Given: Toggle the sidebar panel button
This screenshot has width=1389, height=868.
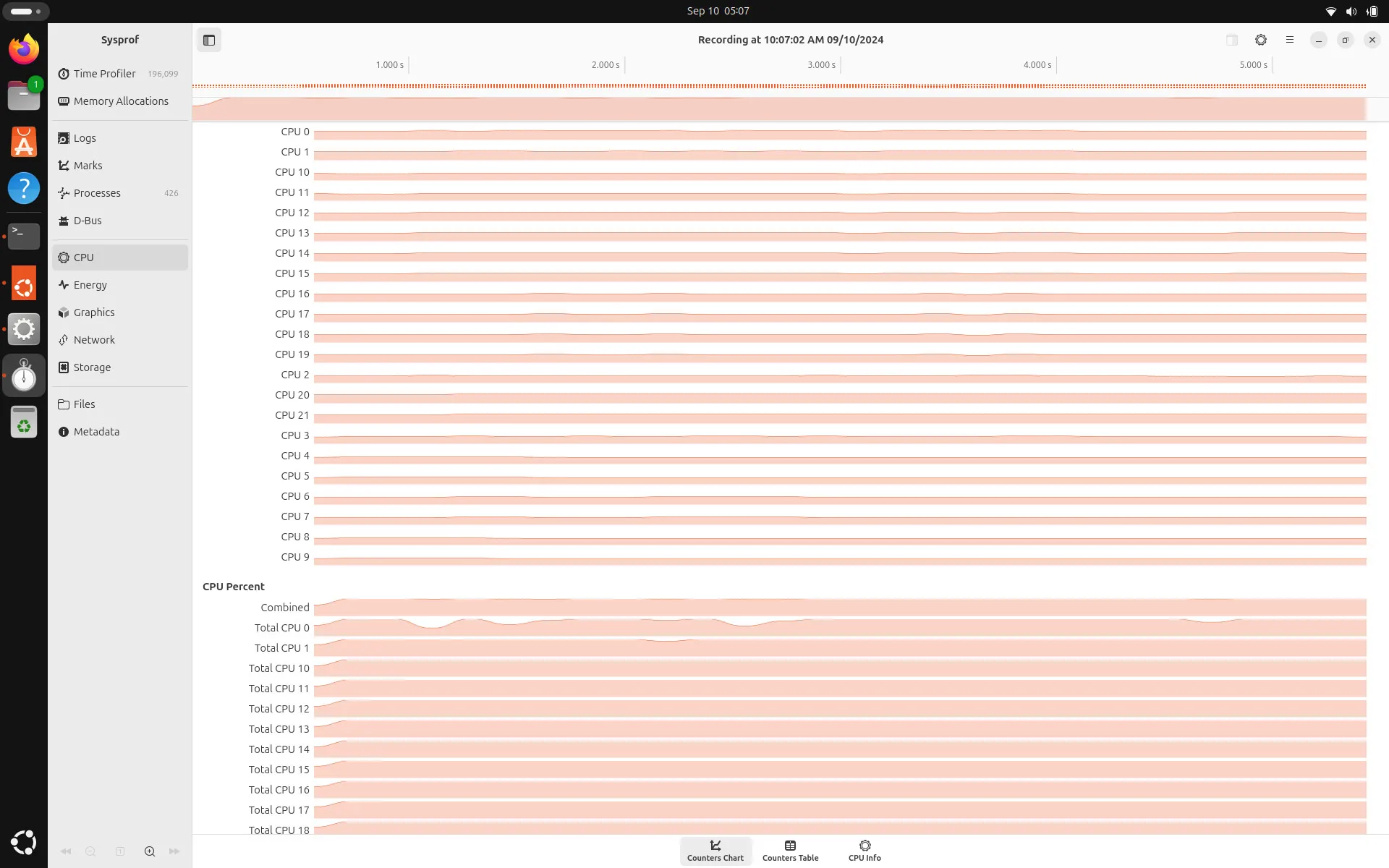Looking at the screenshot, I should 209,41.
